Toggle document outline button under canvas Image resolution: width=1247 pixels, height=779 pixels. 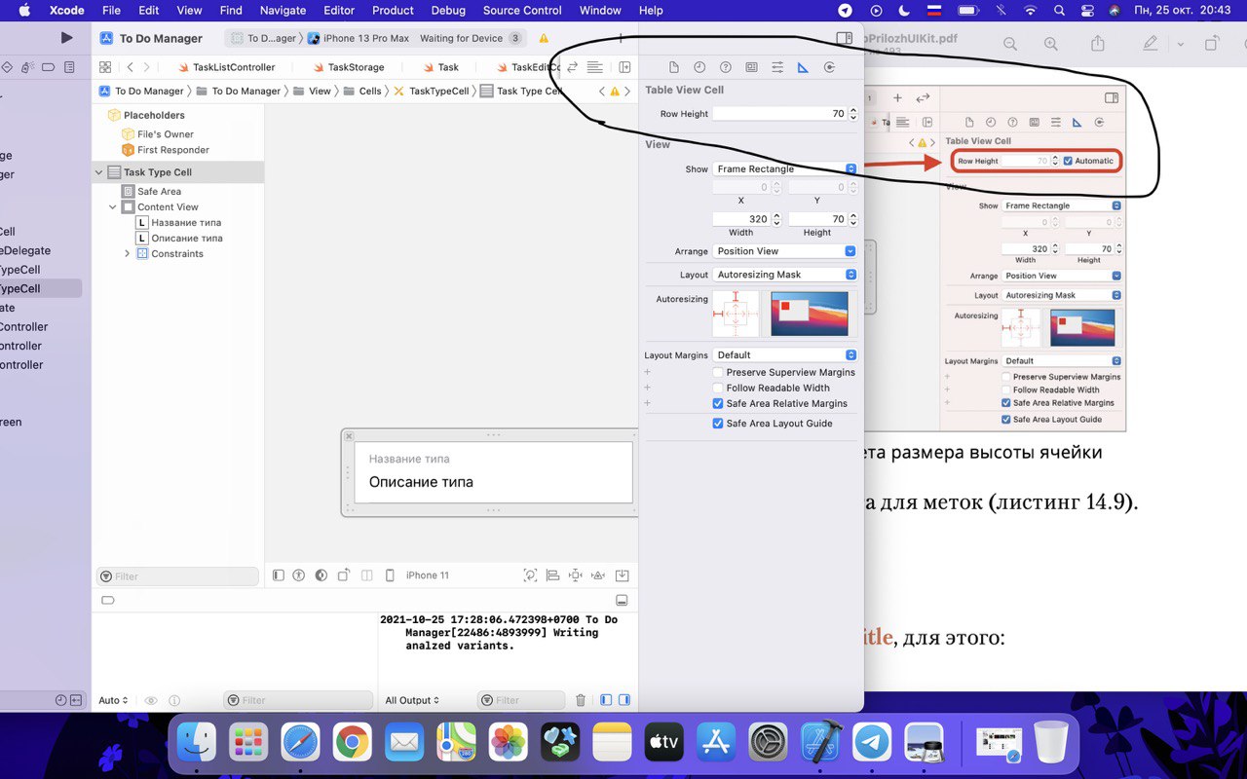pos(279,575)
